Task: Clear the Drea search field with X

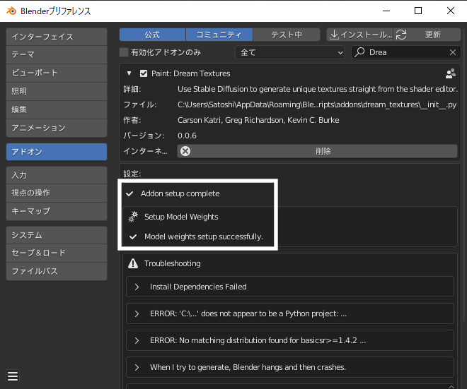Action: (x=453, y=52)
